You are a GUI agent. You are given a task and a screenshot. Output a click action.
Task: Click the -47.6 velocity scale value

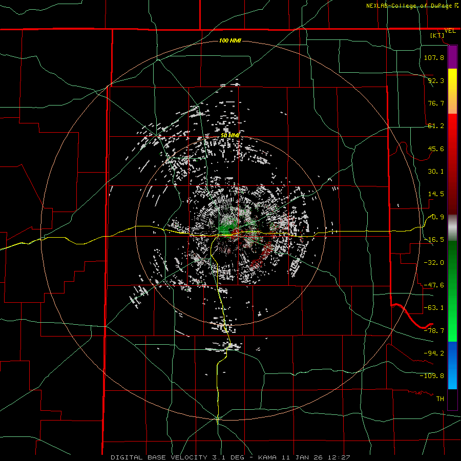[434, 285]
